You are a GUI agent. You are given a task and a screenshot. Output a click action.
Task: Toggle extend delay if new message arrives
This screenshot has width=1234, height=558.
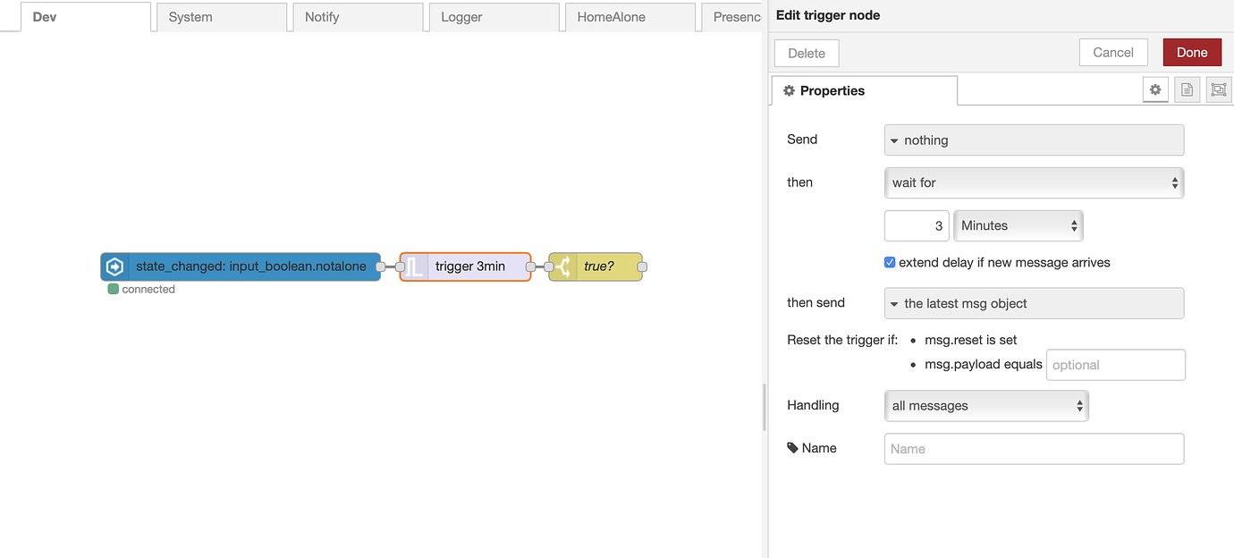click(x=890, y=263)
